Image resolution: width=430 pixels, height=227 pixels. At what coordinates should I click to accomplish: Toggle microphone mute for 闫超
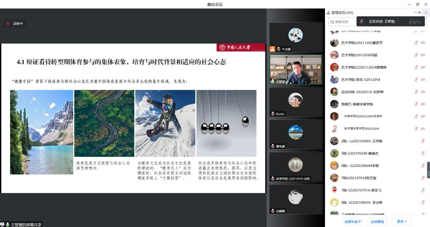(416, 55)
